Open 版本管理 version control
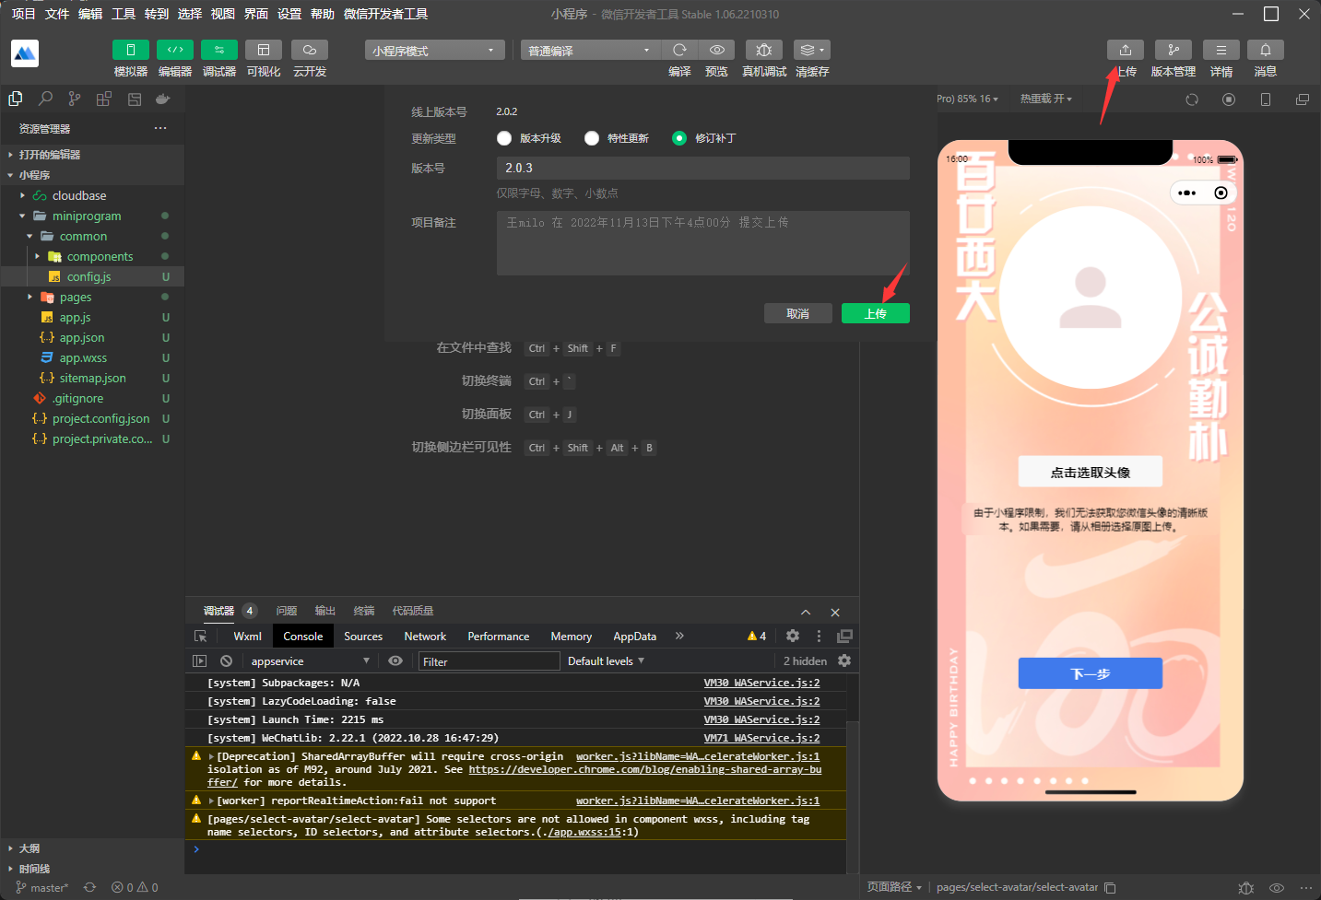The height and width of the screenshot is (900, 1321). (x=1173, y=50)
